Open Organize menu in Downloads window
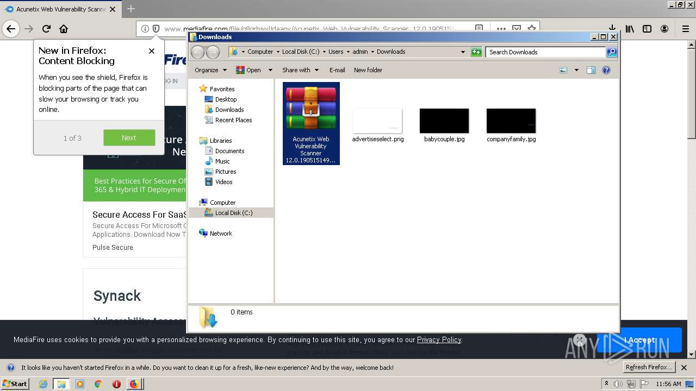 click(x=210, y=70)
